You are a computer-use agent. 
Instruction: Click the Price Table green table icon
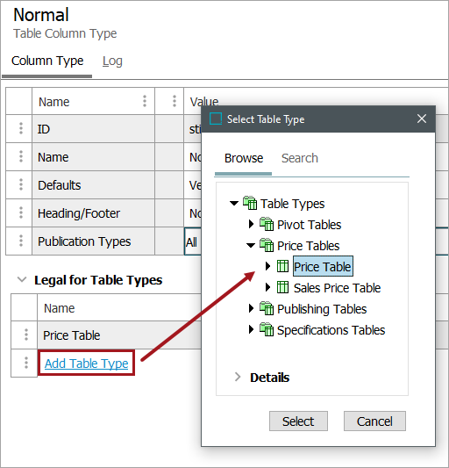tap(282, 266)
